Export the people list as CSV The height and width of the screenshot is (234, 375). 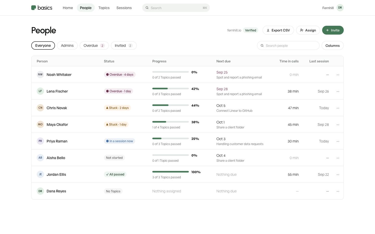point(278,30)
